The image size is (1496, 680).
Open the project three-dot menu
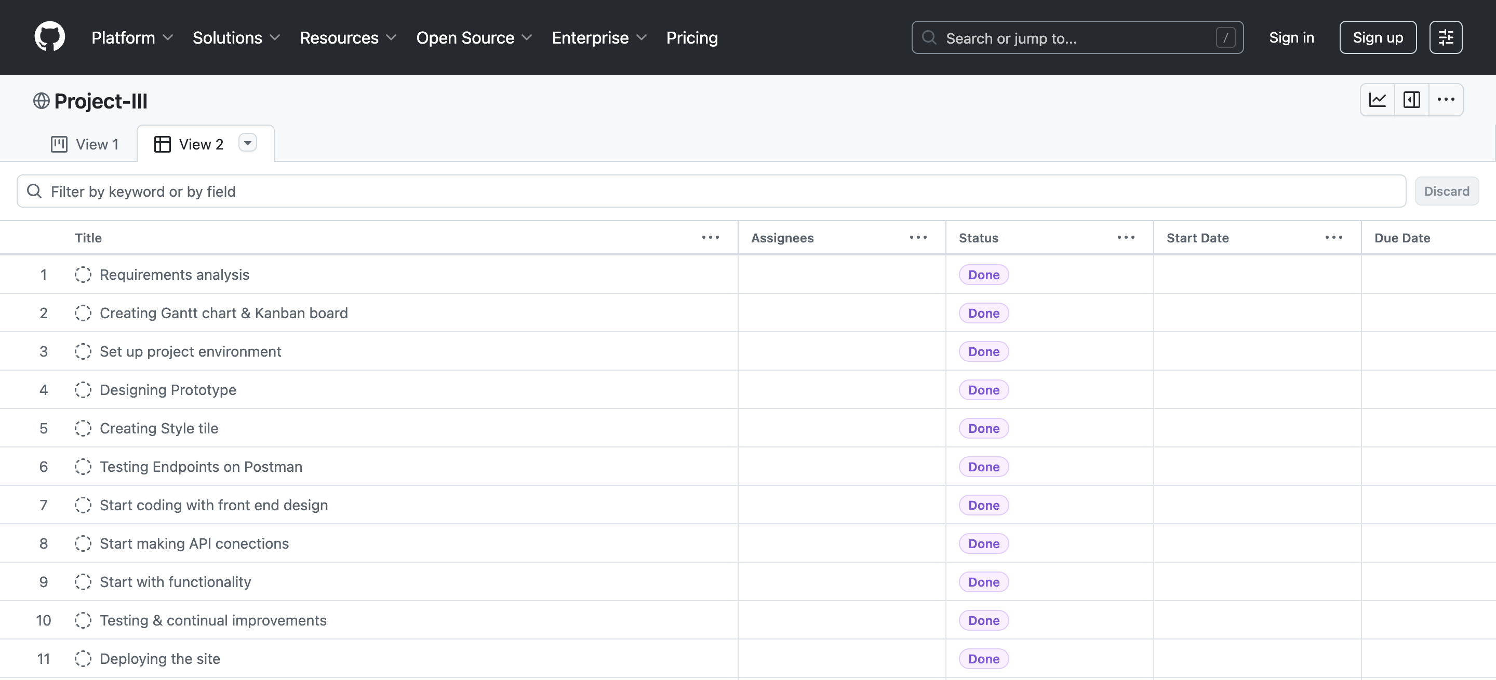click(x=1446, y=100)
